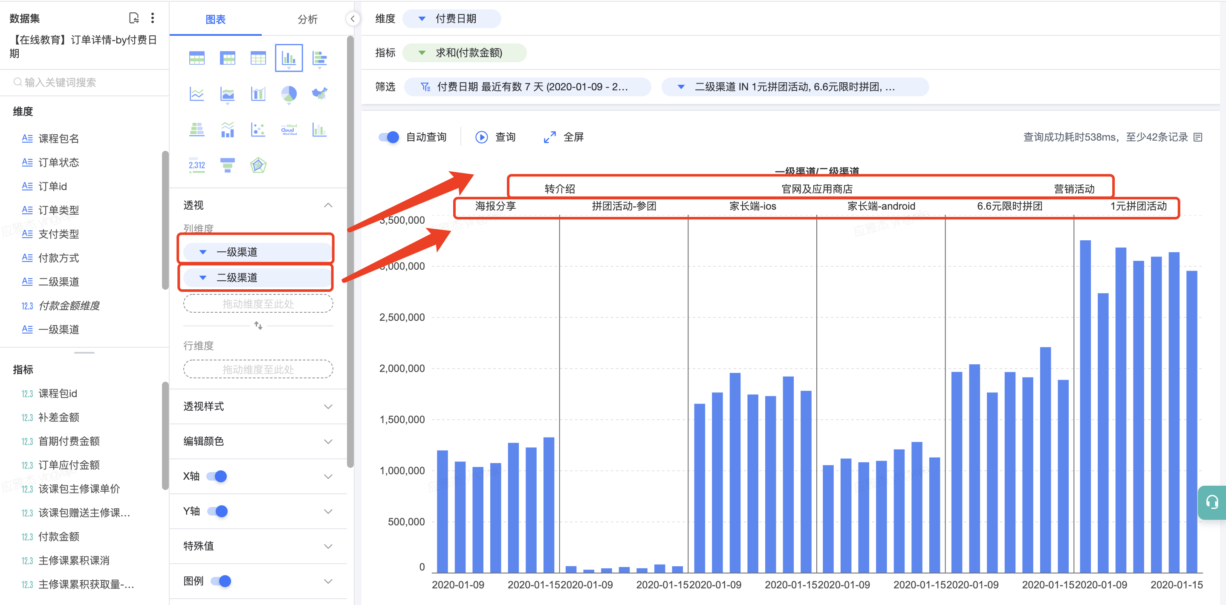Select the horizontal stacked bar chart icon
Image resolution: width=1226 pixels, height=605 pixels.
(319, 58)
